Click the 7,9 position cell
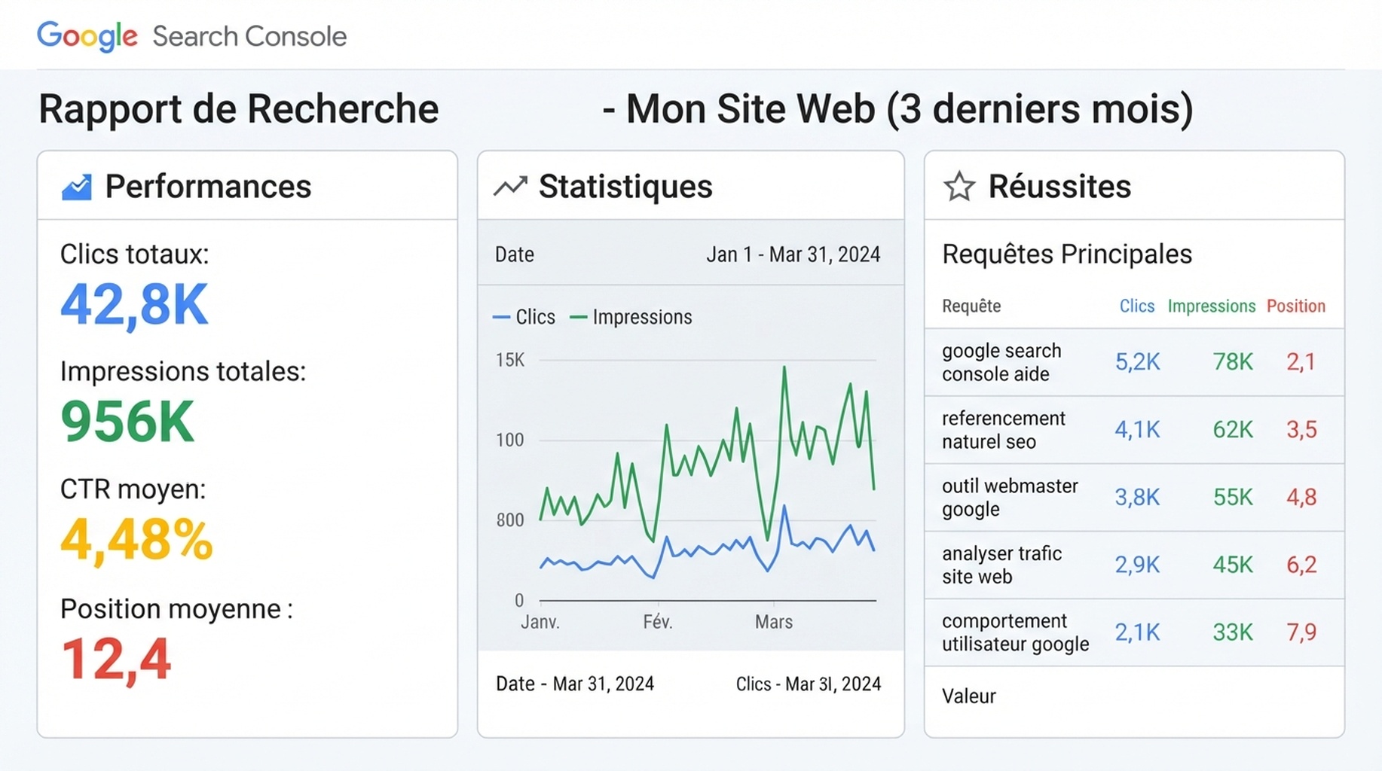This screenshot has height=771, width=1382. pos(1301,632)
